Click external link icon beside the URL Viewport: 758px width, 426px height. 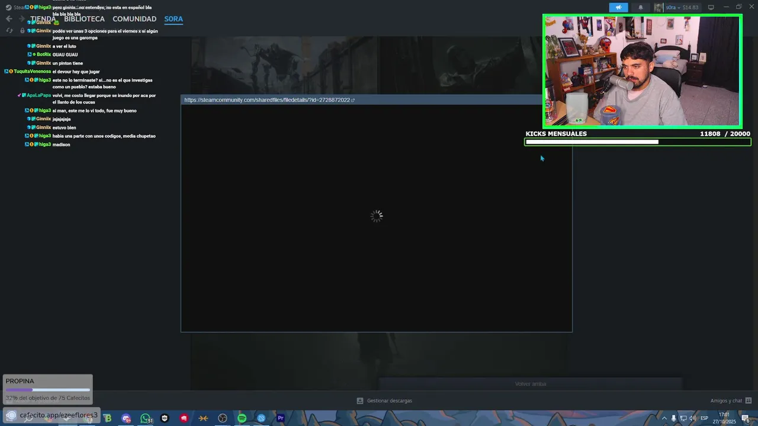[x=353, y=100]
